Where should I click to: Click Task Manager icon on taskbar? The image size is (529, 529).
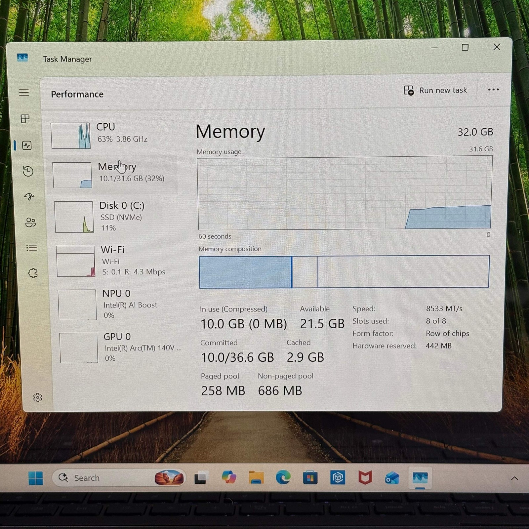(420, 478)
